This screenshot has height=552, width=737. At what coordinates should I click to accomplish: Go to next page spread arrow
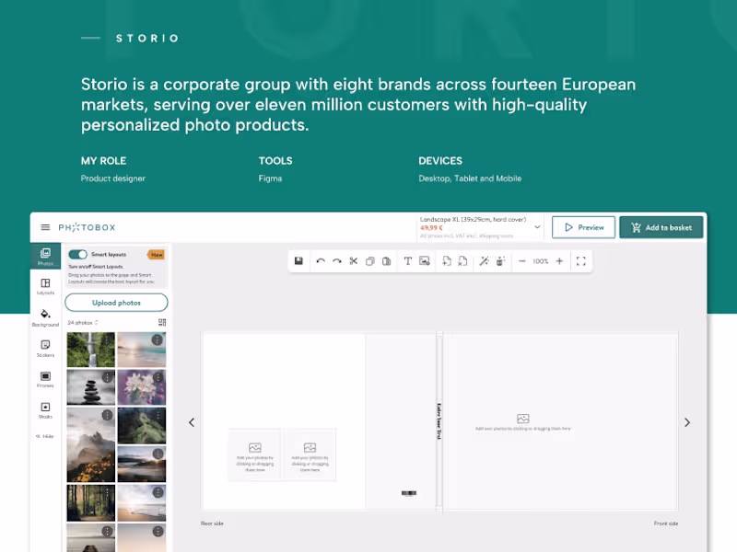687,422
